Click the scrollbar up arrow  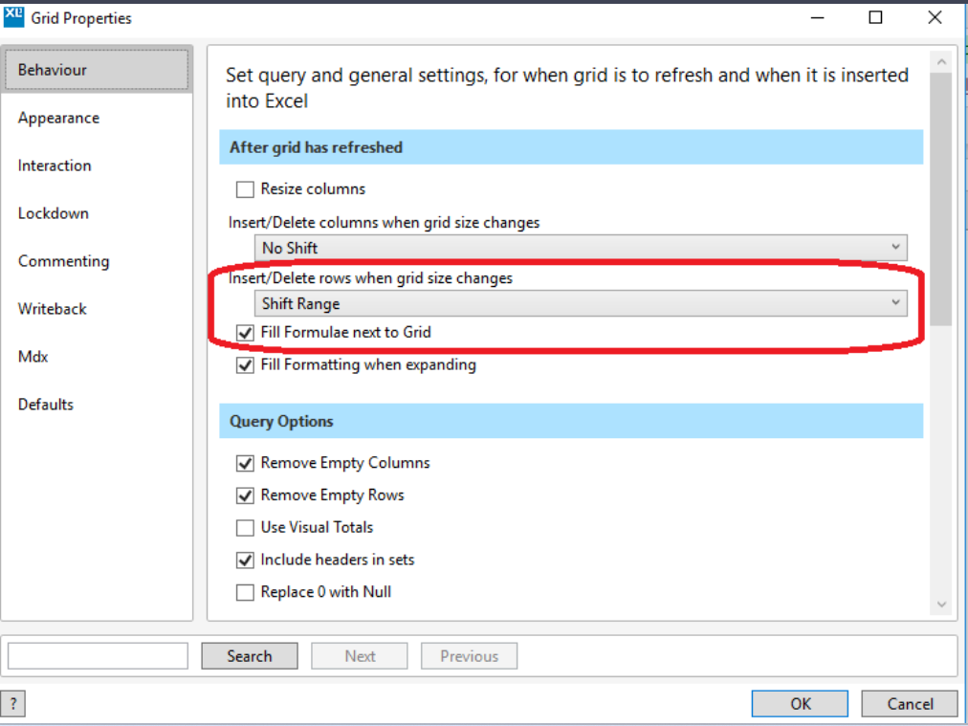click(941, 62)
